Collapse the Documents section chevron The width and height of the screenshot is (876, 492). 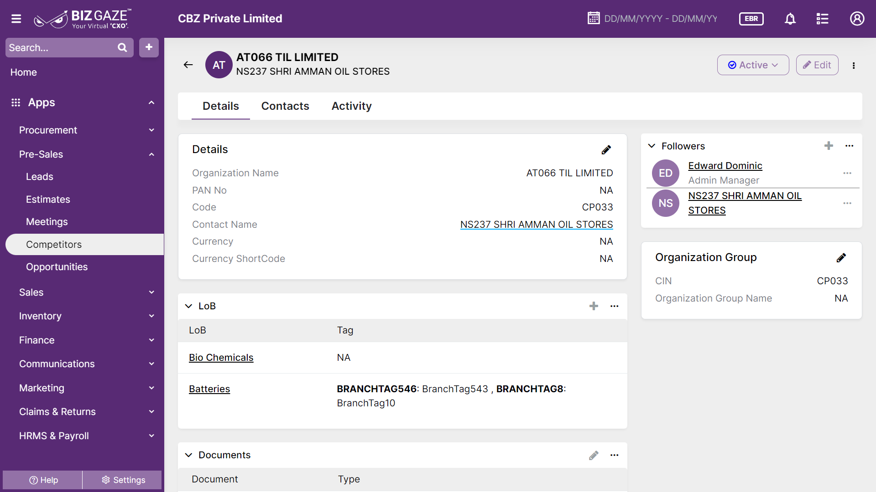coord(188,455)
